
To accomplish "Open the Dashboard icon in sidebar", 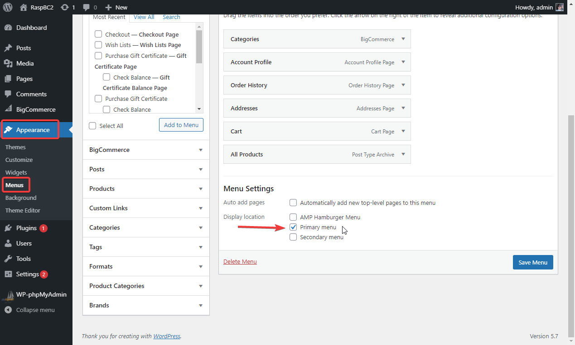I will 8,28.
